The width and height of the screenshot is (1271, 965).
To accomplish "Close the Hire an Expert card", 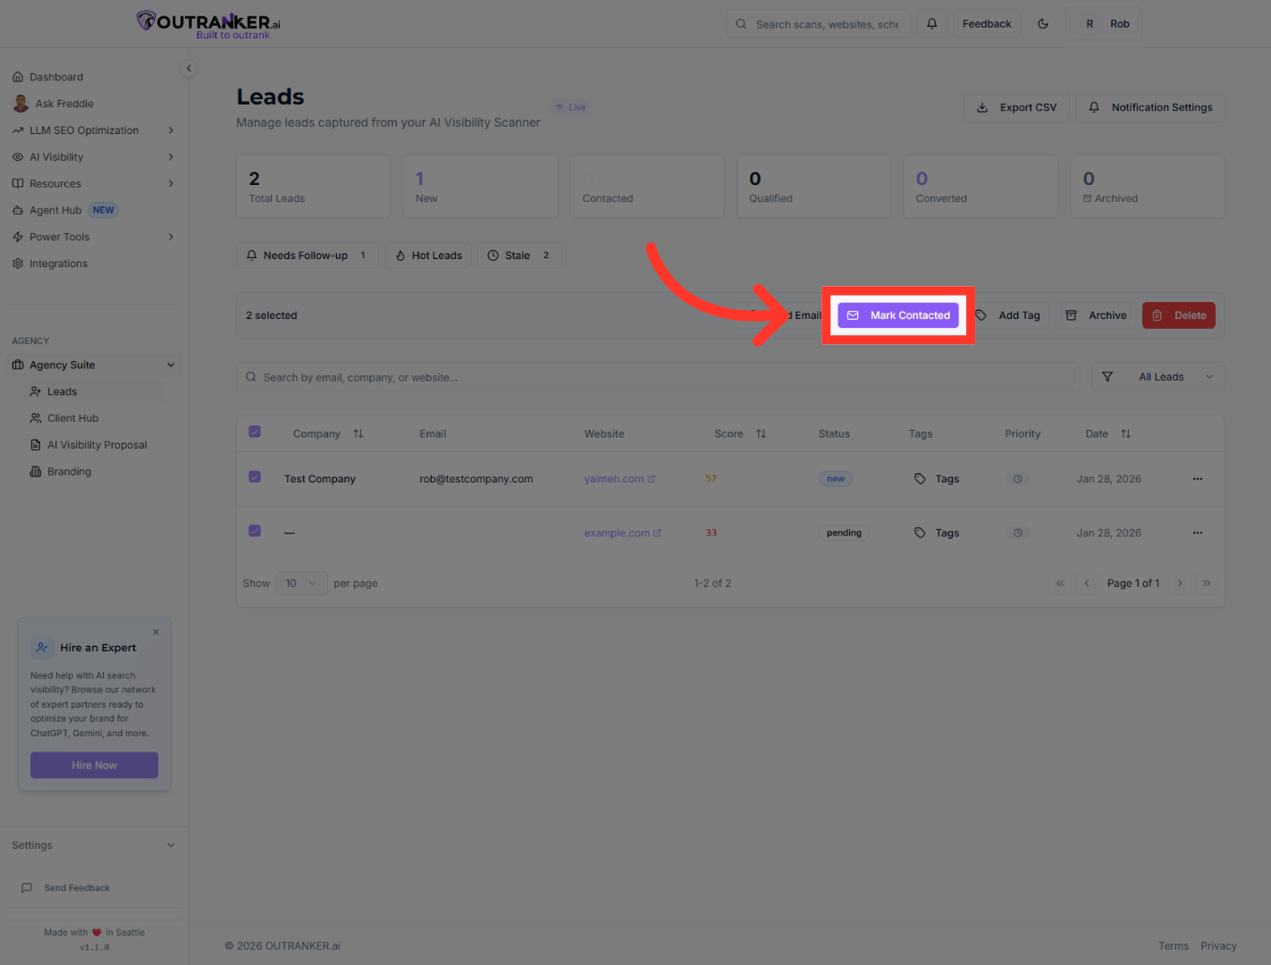I will pyautogui.click(x=156, y=632).
